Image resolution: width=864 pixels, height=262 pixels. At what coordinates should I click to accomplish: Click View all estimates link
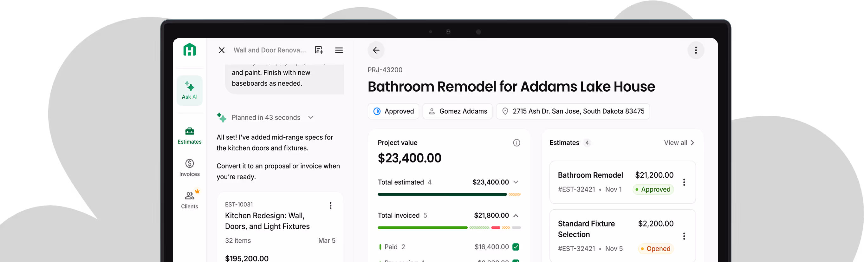point(679,142)
